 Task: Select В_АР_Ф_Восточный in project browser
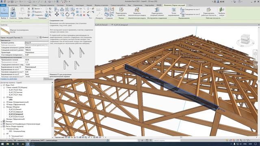point(16,117)
